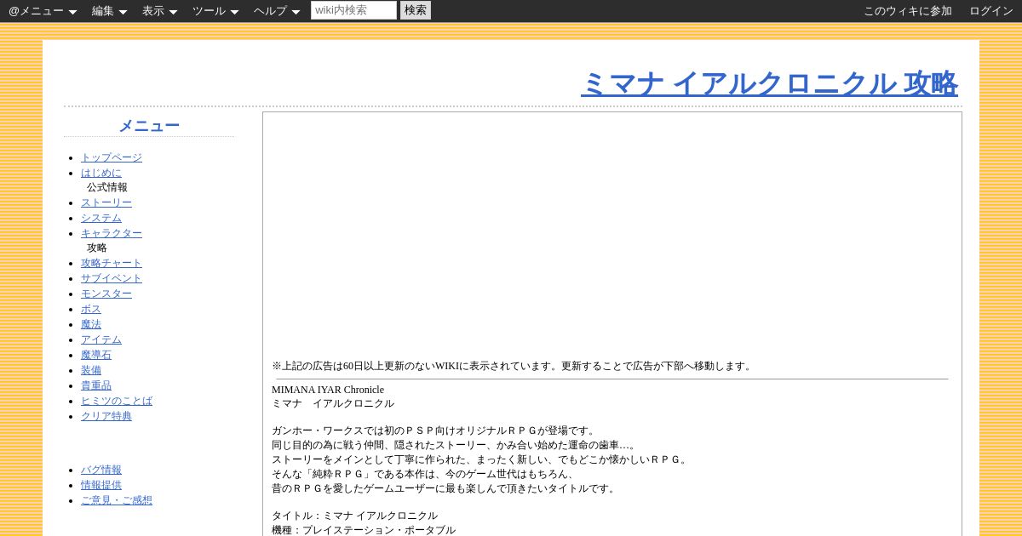This screenshot has height=536, width=1022.
Task: Open the ヘルプ dropdown menu
Action: tap(277, 11)
